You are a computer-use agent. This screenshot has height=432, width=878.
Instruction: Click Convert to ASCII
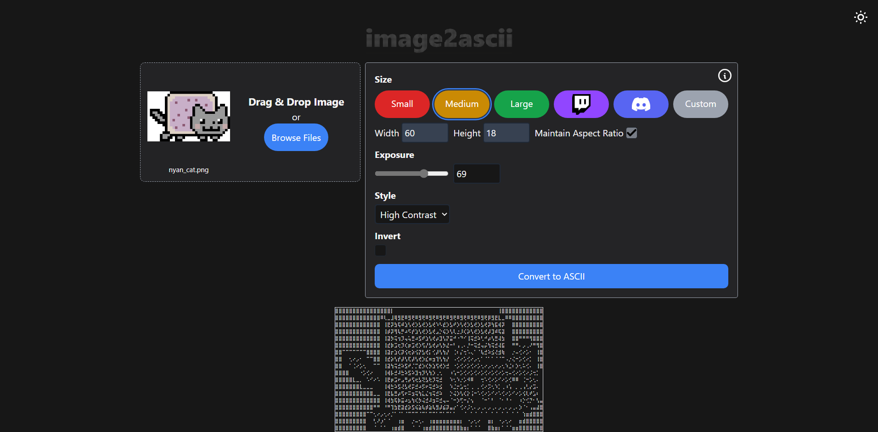pyautogui.click(x=551, y=276)
